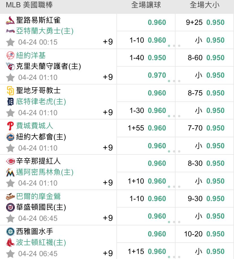Click page dots under Cardinals vs Braves odds

coord(174,46)
